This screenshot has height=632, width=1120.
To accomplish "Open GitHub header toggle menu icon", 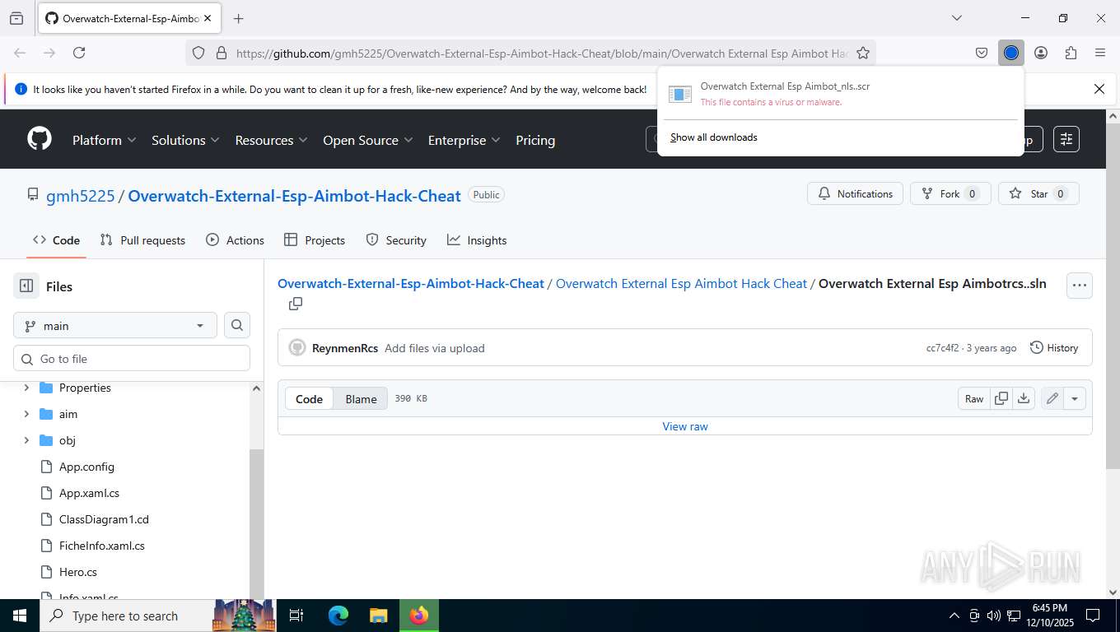I will [x=1066, y=139].
